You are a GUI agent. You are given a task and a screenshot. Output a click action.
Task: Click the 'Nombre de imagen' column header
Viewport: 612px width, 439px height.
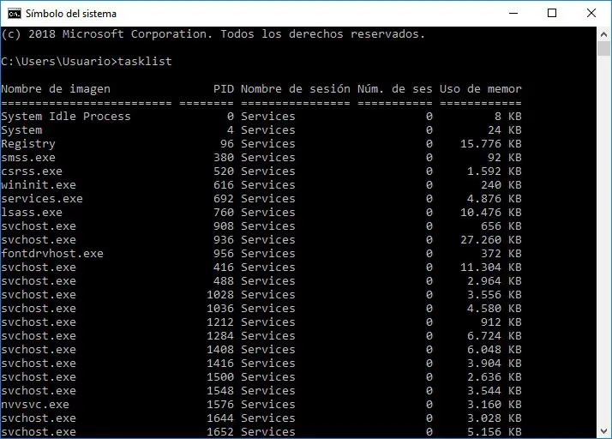tap(56, 89)
